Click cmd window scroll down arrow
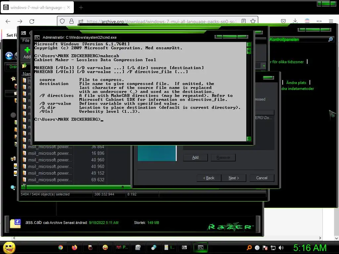The width and height of the screenshot is (339, 254). [x=249, y=139]
